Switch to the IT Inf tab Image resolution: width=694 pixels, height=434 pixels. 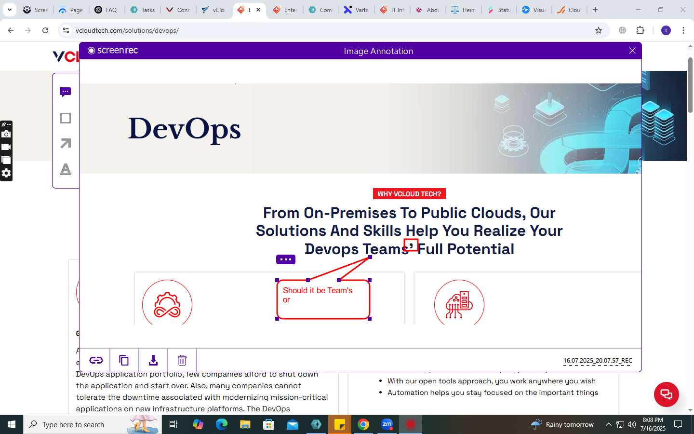coord(392,10)
